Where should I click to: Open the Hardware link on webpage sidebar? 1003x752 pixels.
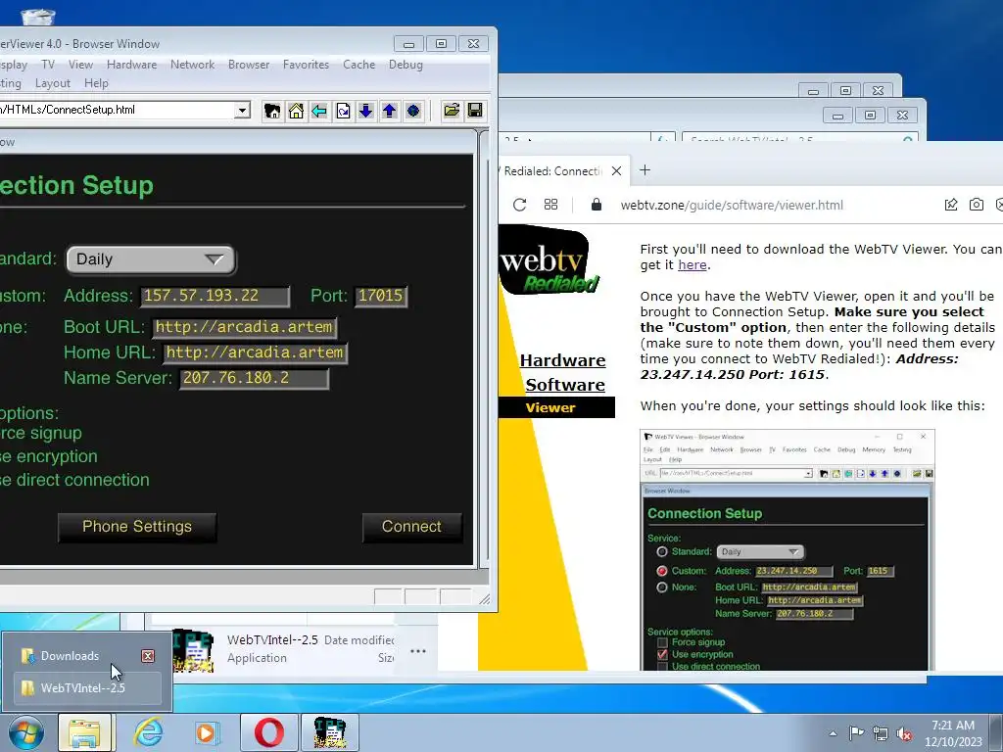pos(562,360)
